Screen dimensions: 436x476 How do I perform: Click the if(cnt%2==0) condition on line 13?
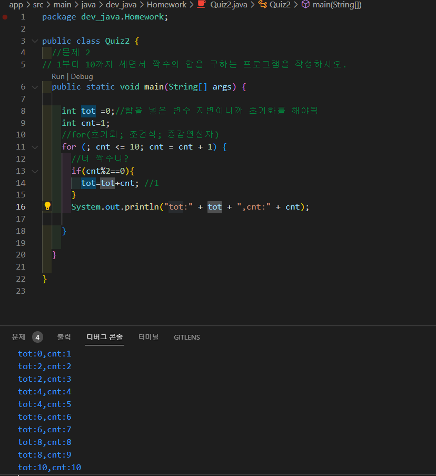[103, 171]
